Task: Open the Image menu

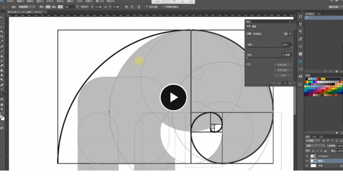Action: (30, 1)
